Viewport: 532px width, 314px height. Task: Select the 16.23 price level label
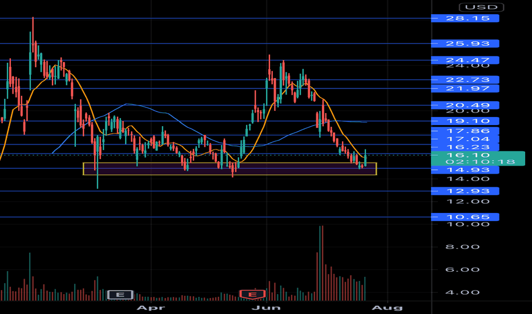465,147
